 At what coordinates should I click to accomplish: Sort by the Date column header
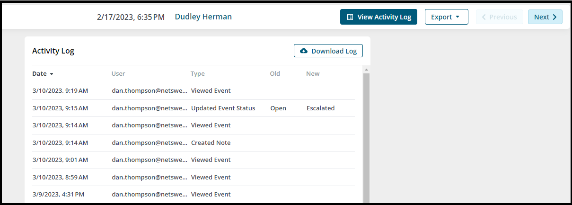point(40,73)
